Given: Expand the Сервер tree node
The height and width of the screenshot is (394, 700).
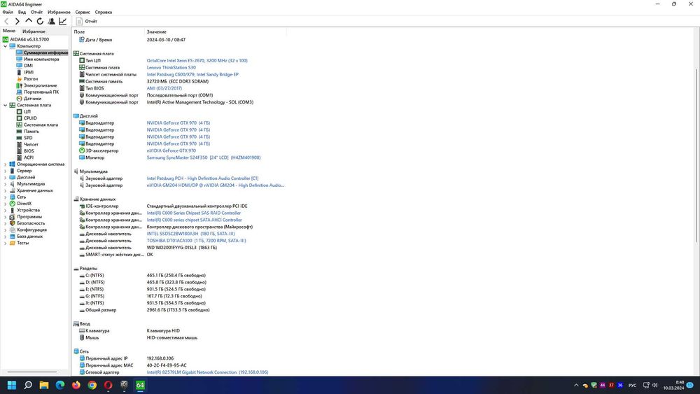Looking at the screenshot, I should [x=6, y=171].
